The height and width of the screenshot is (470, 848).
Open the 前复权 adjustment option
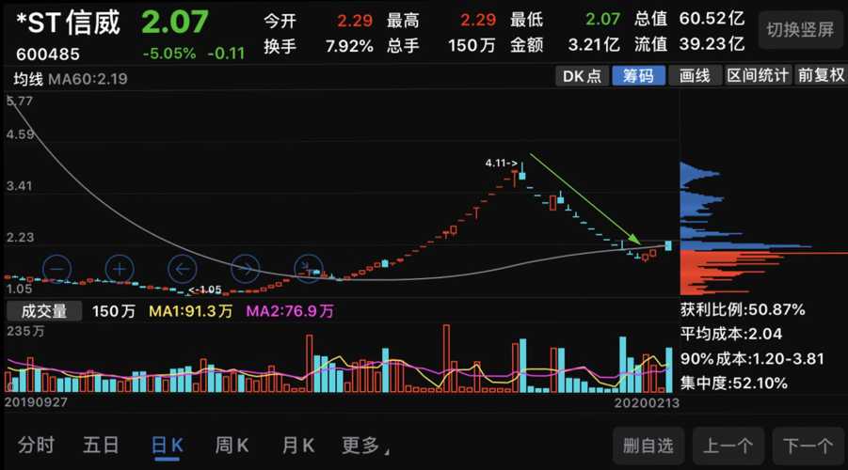click(821, 75)
